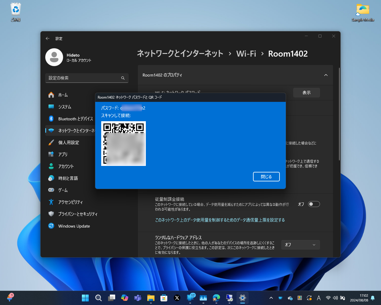Select アカウント in the settings sidebar
This screenshot has height=305, width=381.
click(66, 166)
